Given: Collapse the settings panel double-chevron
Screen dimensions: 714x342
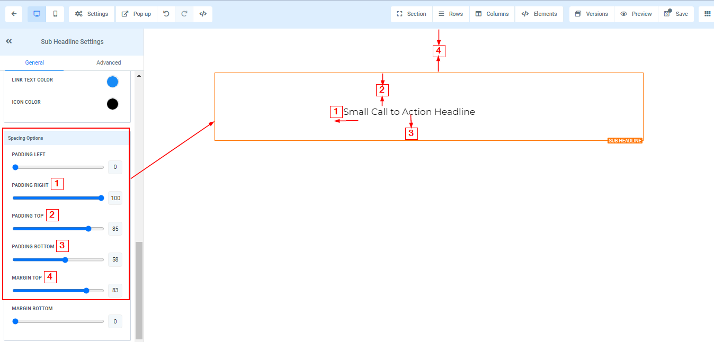Looking at the screenshot, I should tap(9, 41).
